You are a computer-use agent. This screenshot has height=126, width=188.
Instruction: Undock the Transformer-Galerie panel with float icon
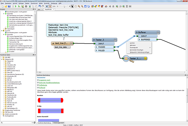[33, 55]
